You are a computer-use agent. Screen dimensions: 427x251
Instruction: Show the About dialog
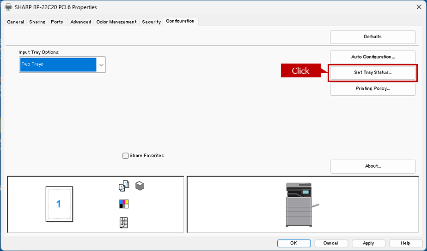pyautogui.click(x=373, y=166)
